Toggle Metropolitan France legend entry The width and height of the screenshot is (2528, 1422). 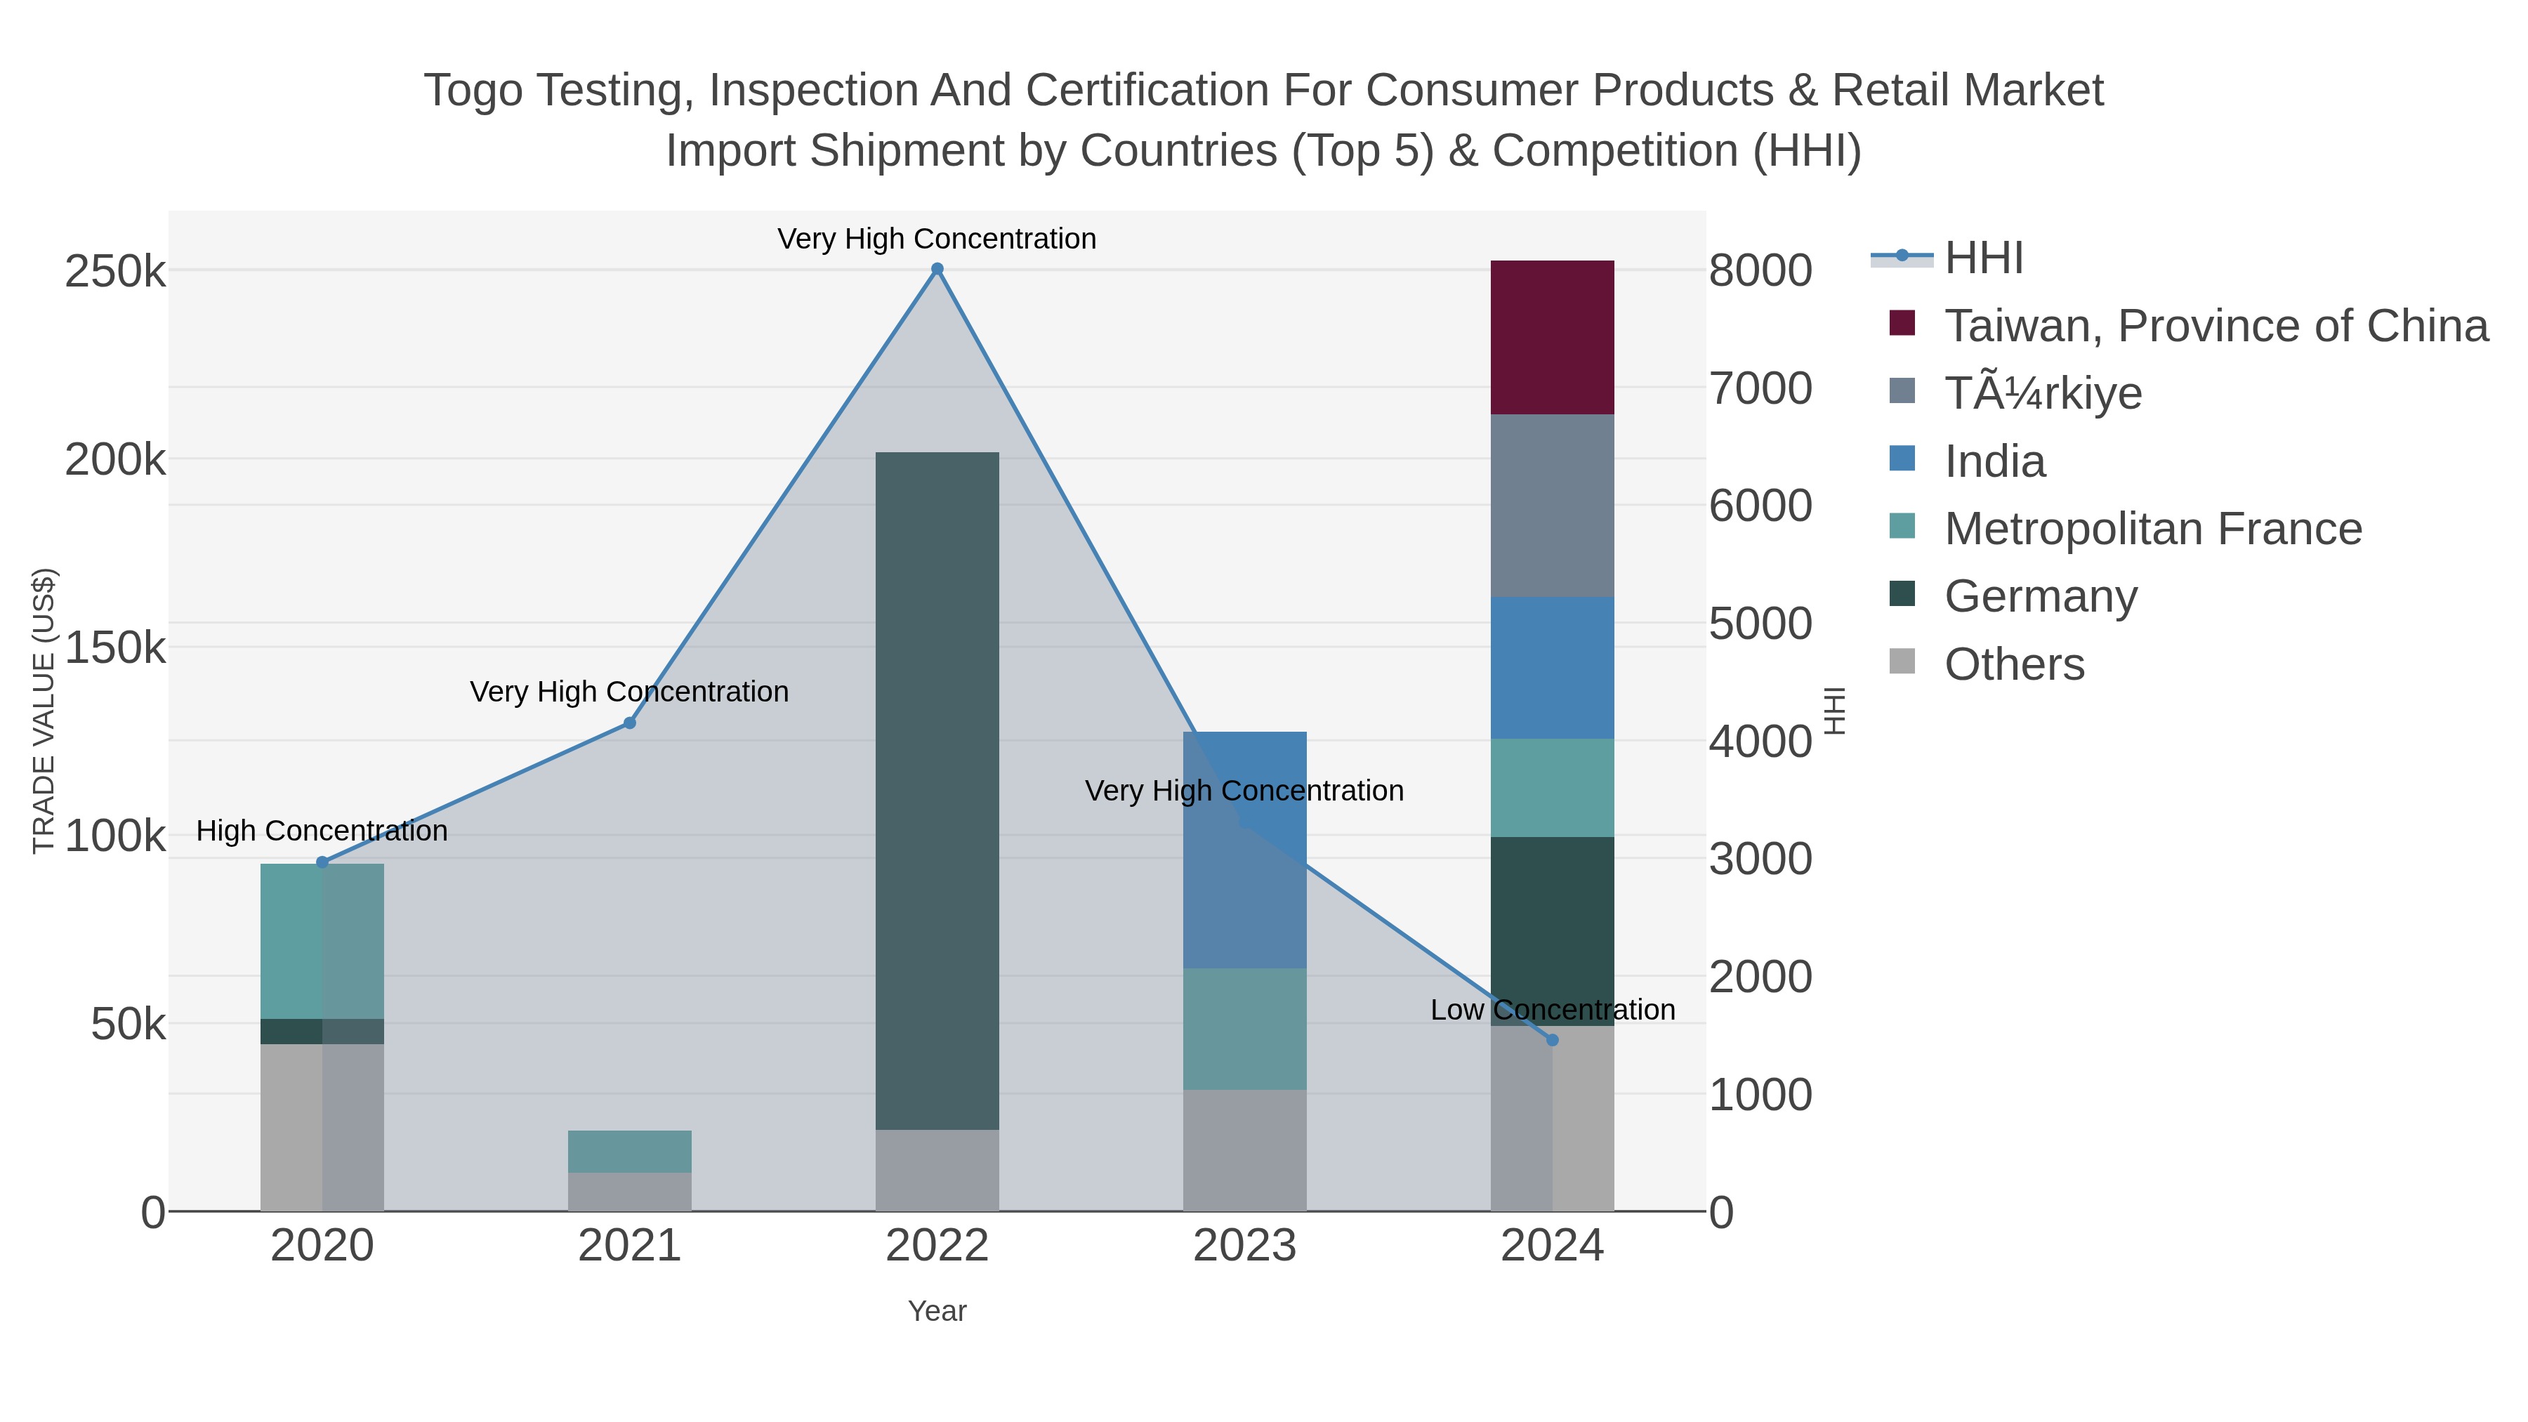[2126, 529]
